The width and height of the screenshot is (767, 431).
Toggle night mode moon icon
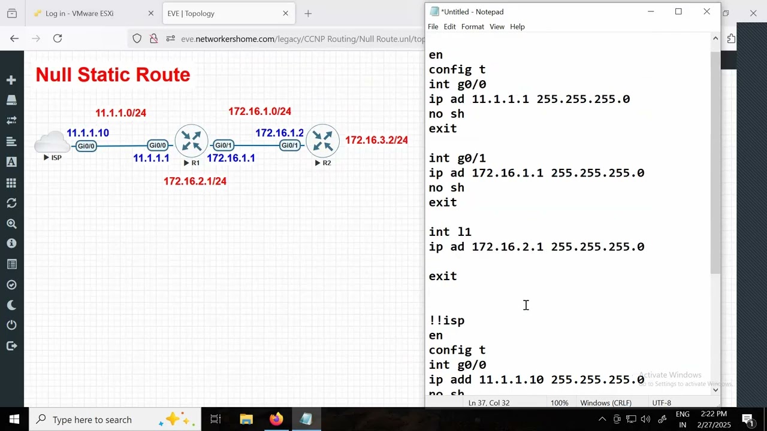11,305
